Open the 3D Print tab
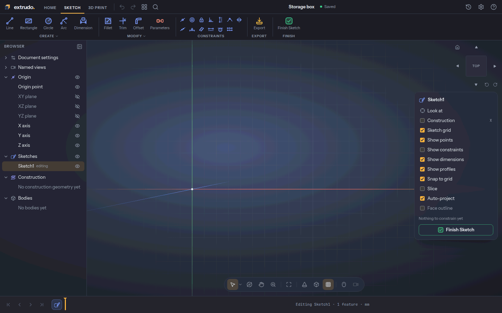This screenshot has height=313, width=502. pos(98,8)
